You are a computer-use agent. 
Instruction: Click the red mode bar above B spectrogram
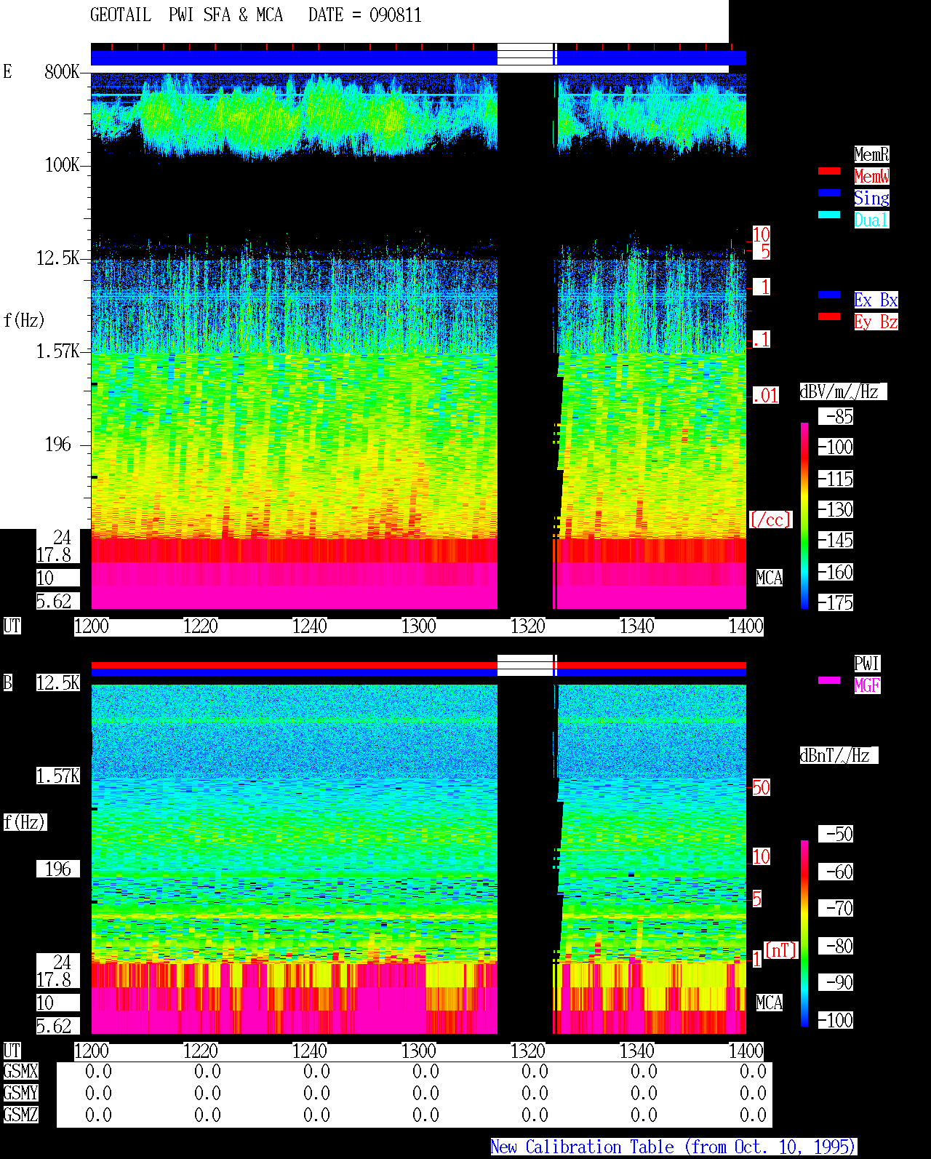coord(418,665)
